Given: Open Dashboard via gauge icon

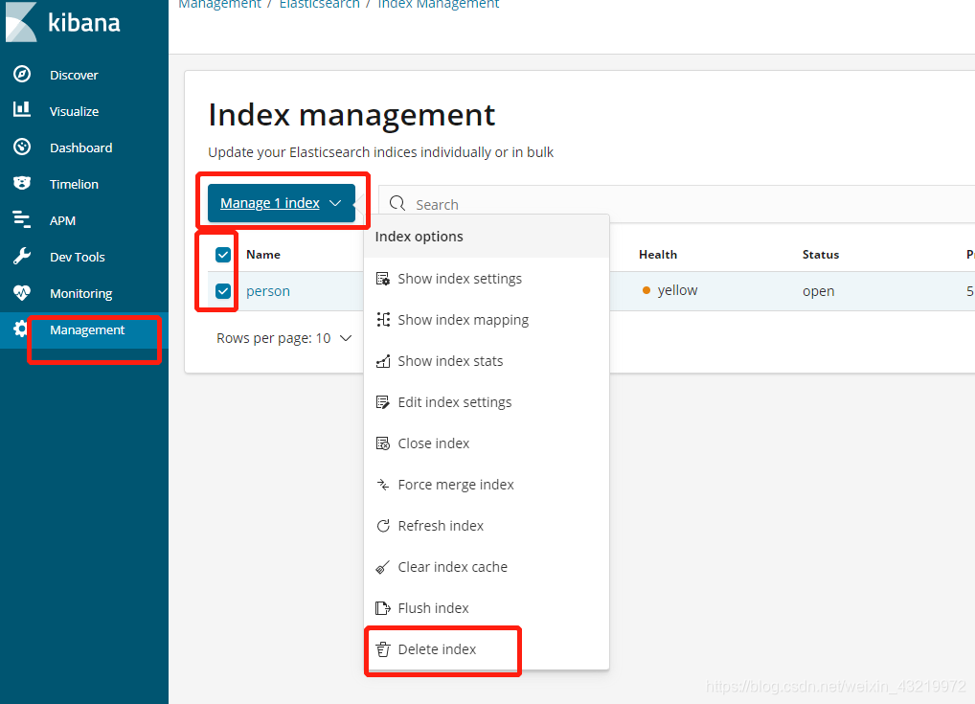Looking at the screenshot, I should [22, 147].
